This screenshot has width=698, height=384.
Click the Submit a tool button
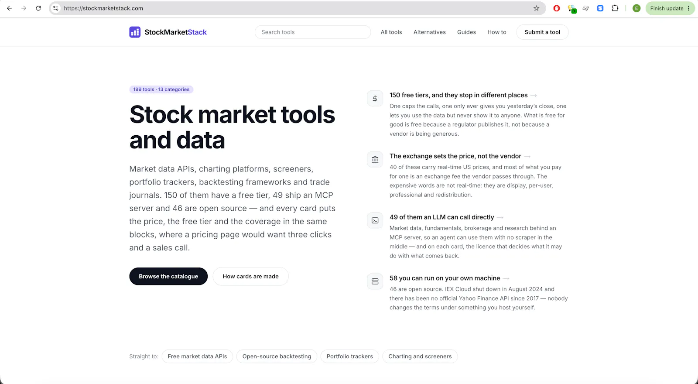(x=542, y=32)
